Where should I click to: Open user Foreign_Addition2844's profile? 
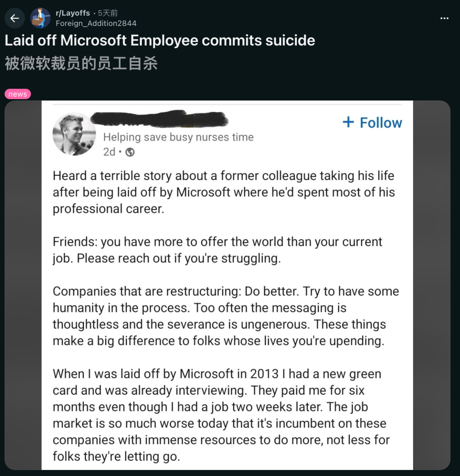coord(96,23)
